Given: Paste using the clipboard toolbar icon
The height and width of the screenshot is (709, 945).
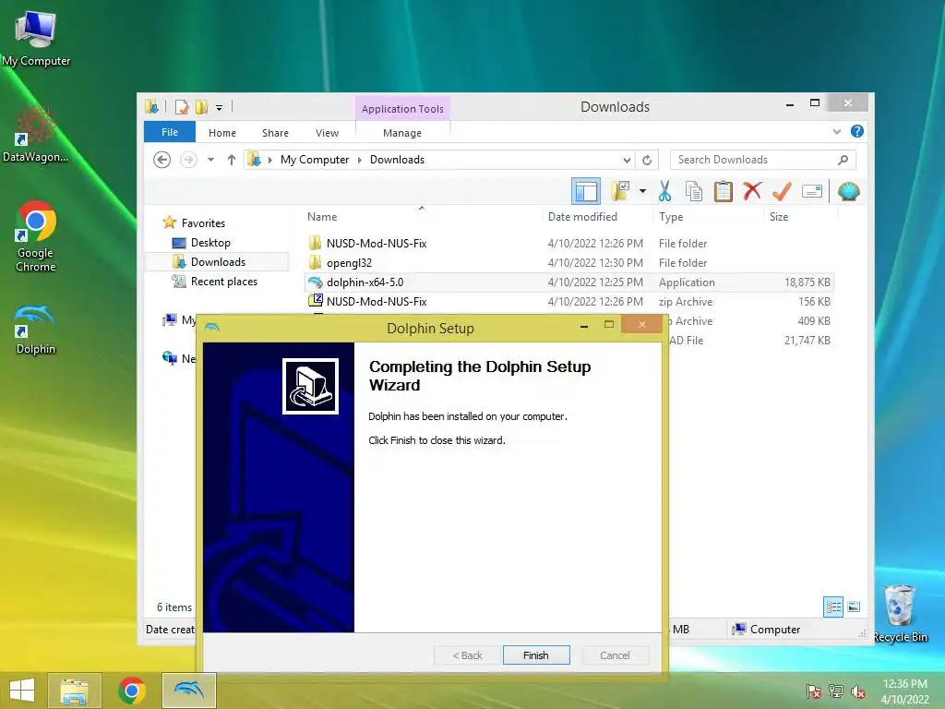Looking at the screenshot, I should pyautogui.click(x=724, y=192).
